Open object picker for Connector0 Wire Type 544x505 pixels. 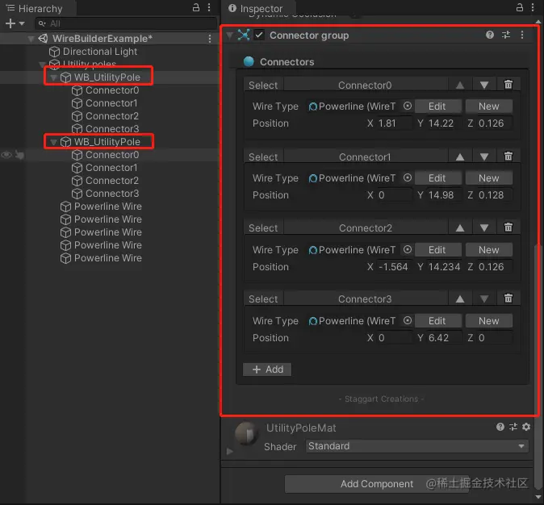(408, 106)
